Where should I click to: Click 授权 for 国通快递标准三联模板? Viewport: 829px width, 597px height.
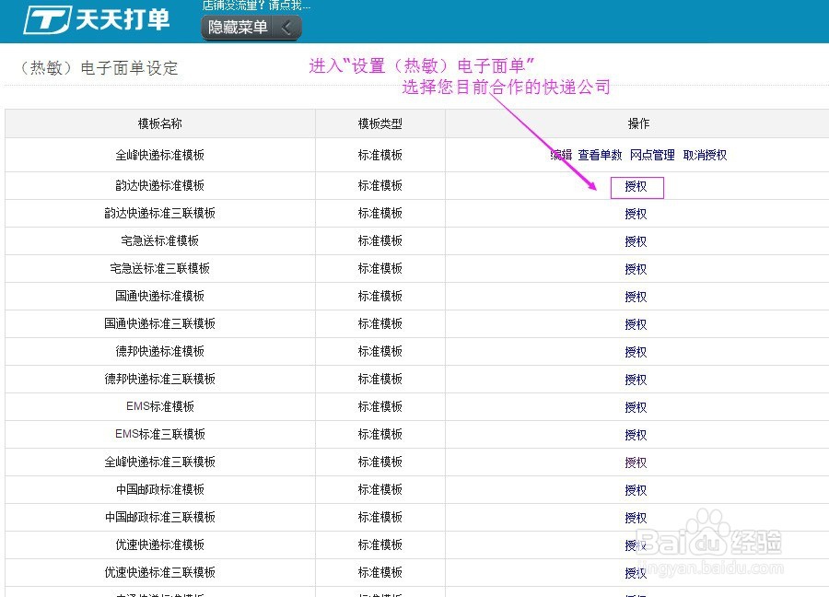point(636,324)
